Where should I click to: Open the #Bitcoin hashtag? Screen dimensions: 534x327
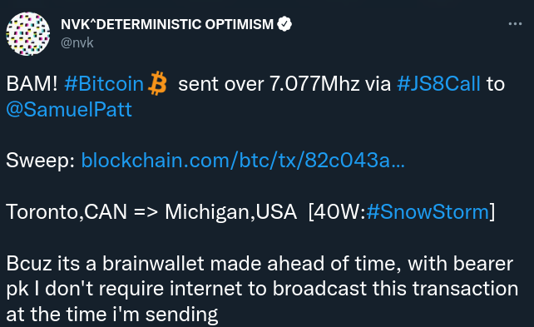pos(104,84)
